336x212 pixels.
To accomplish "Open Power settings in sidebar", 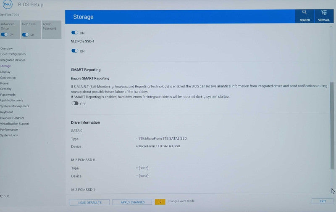I will click(5, 83).
